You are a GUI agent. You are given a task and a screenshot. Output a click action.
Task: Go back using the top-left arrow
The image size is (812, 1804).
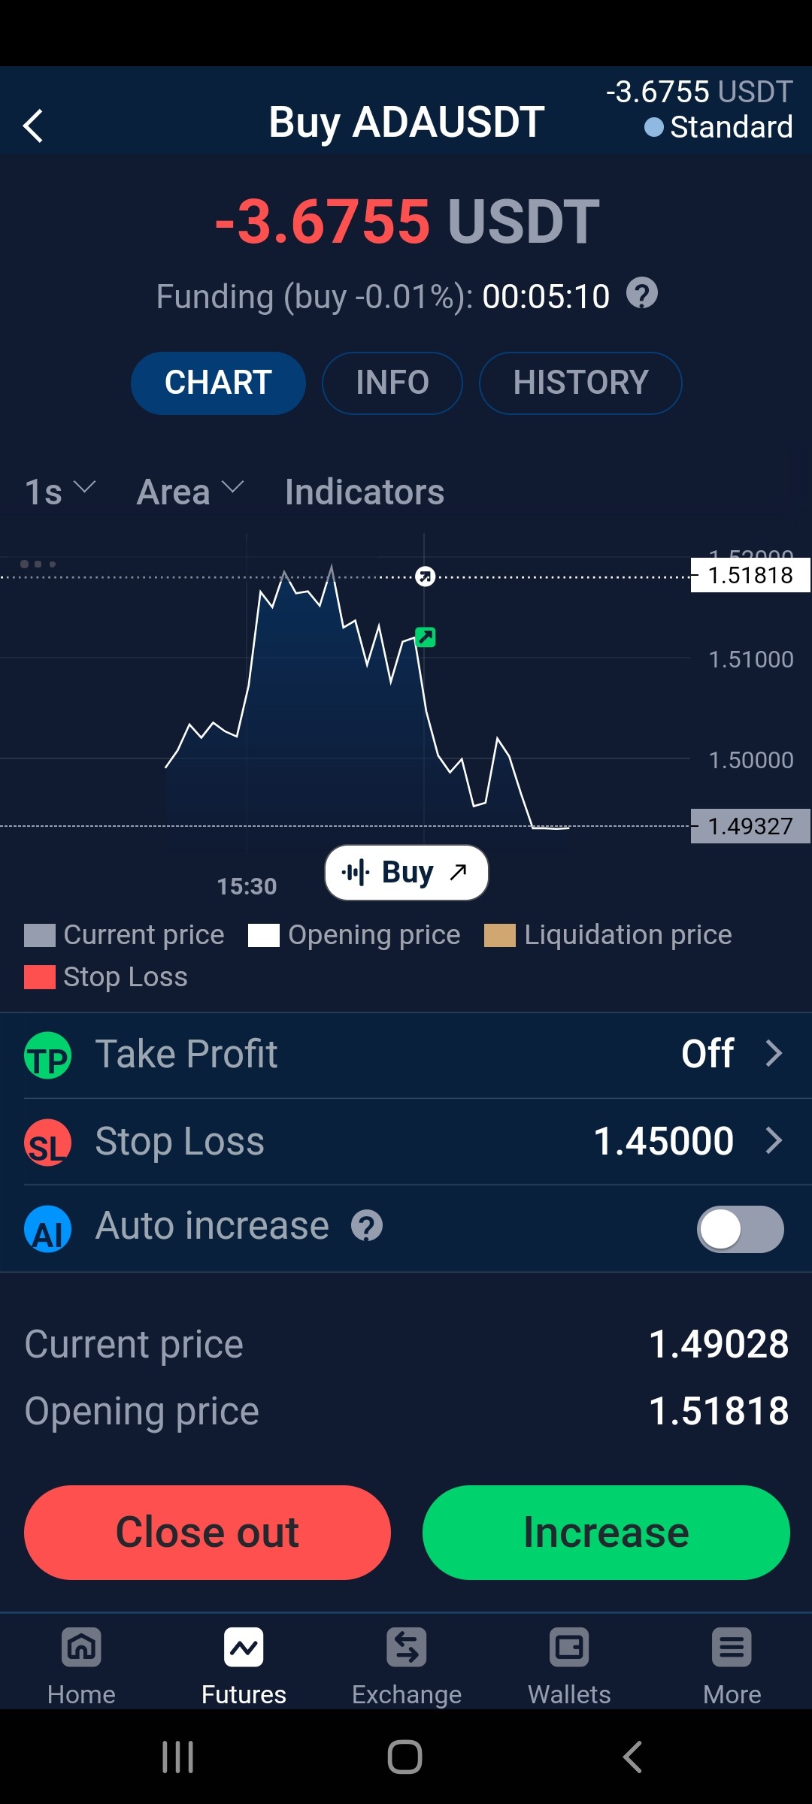pos(33,126)
